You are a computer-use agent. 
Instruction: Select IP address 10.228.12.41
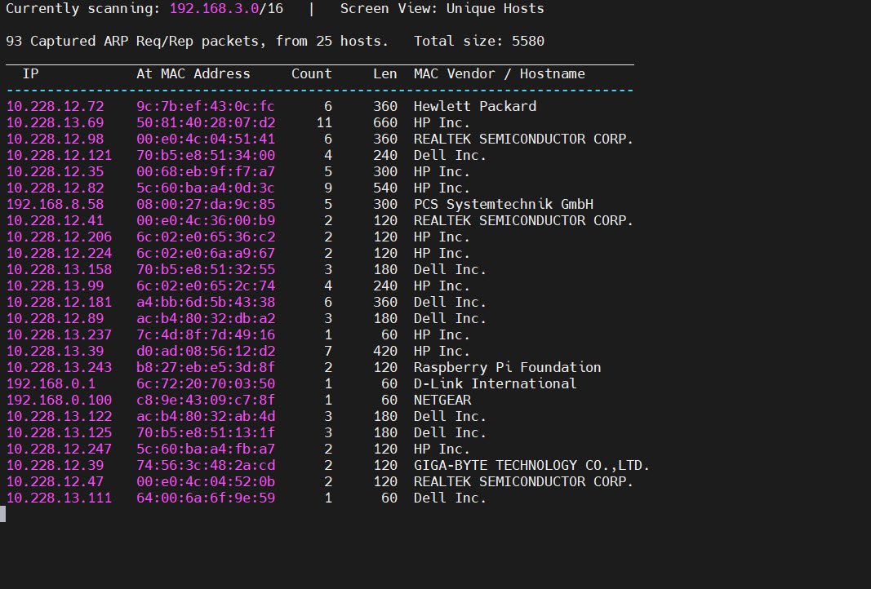click(x=55, y=220)
